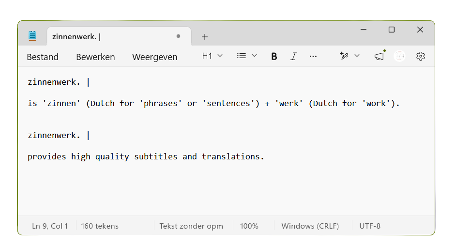Viewport: 455px width, 248px height.
Task: Click 'Ln 9, Col 1' in status bar
Action: point(50,226)
